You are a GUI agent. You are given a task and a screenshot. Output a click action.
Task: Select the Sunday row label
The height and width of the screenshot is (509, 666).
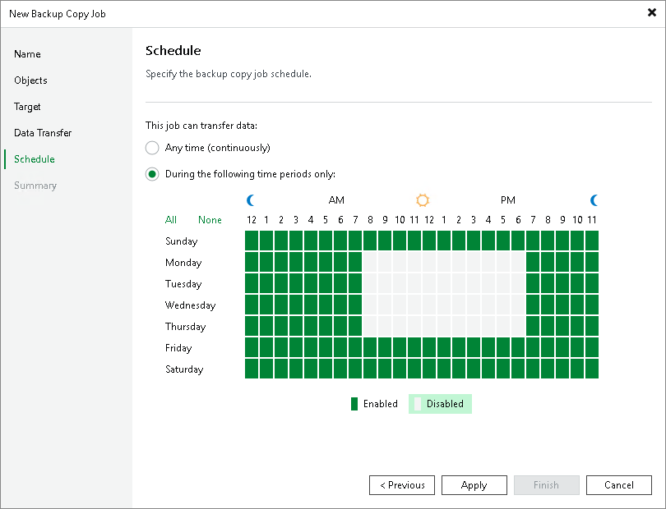pos(182,241)
